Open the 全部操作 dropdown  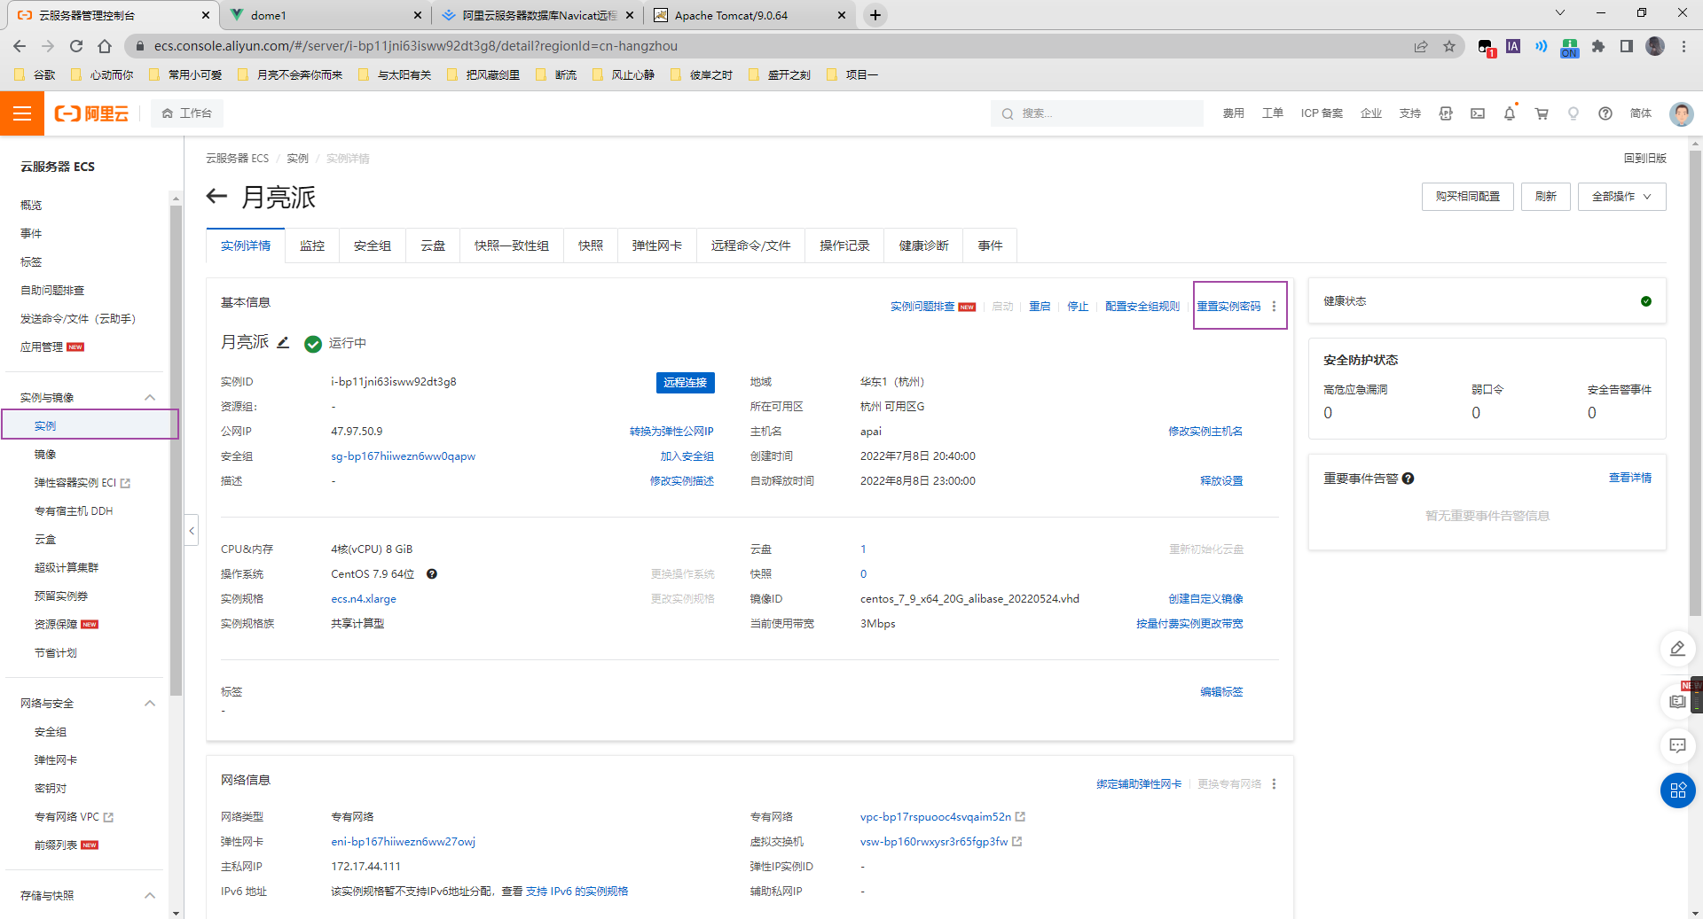pos(1621,197)
